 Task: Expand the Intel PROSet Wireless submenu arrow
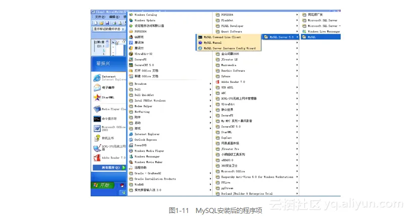pos(210,100)
